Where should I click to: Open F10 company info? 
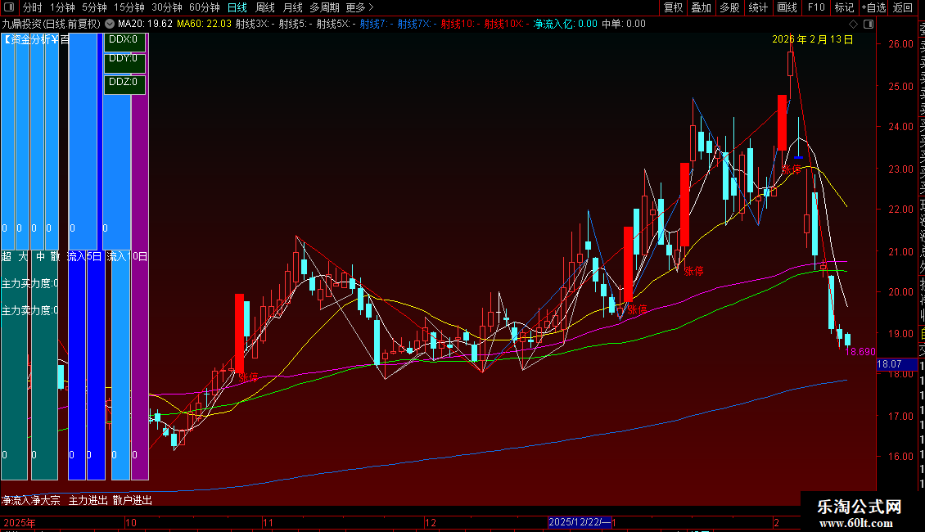tap(816, 7)
